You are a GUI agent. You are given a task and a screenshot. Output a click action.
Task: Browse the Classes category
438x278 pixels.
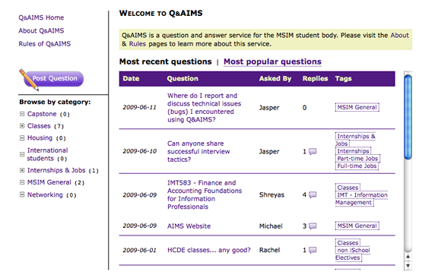[x=39, y=126]
